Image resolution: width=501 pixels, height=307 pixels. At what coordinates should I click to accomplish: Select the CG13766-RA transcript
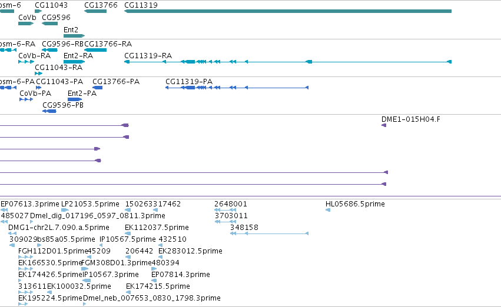click(x=95, y=50)
